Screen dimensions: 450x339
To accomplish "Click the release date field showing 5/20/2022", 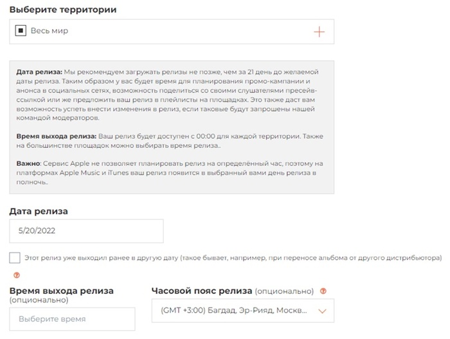I will click(86, 231).
